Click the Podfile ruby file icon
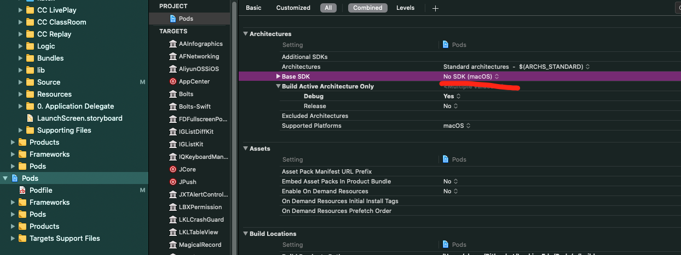 (x=22, y=190)
